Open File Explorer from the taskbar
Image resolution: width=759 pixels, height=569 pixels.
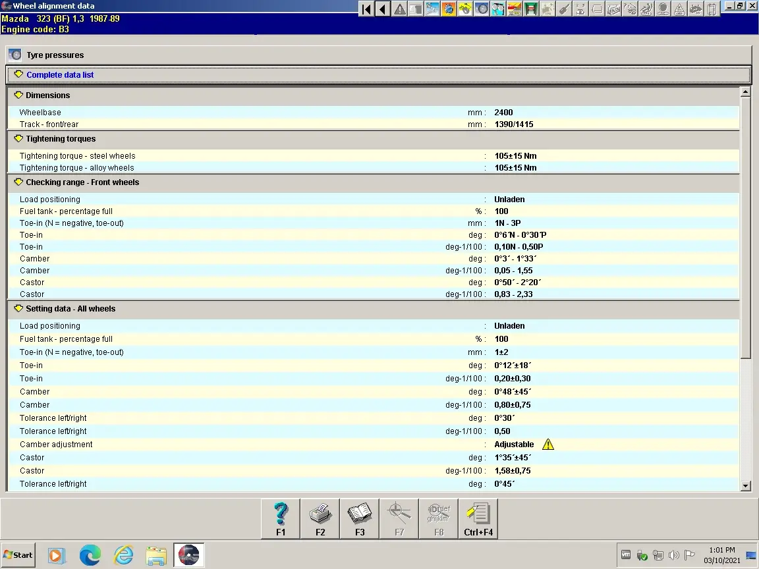[156, 555]
